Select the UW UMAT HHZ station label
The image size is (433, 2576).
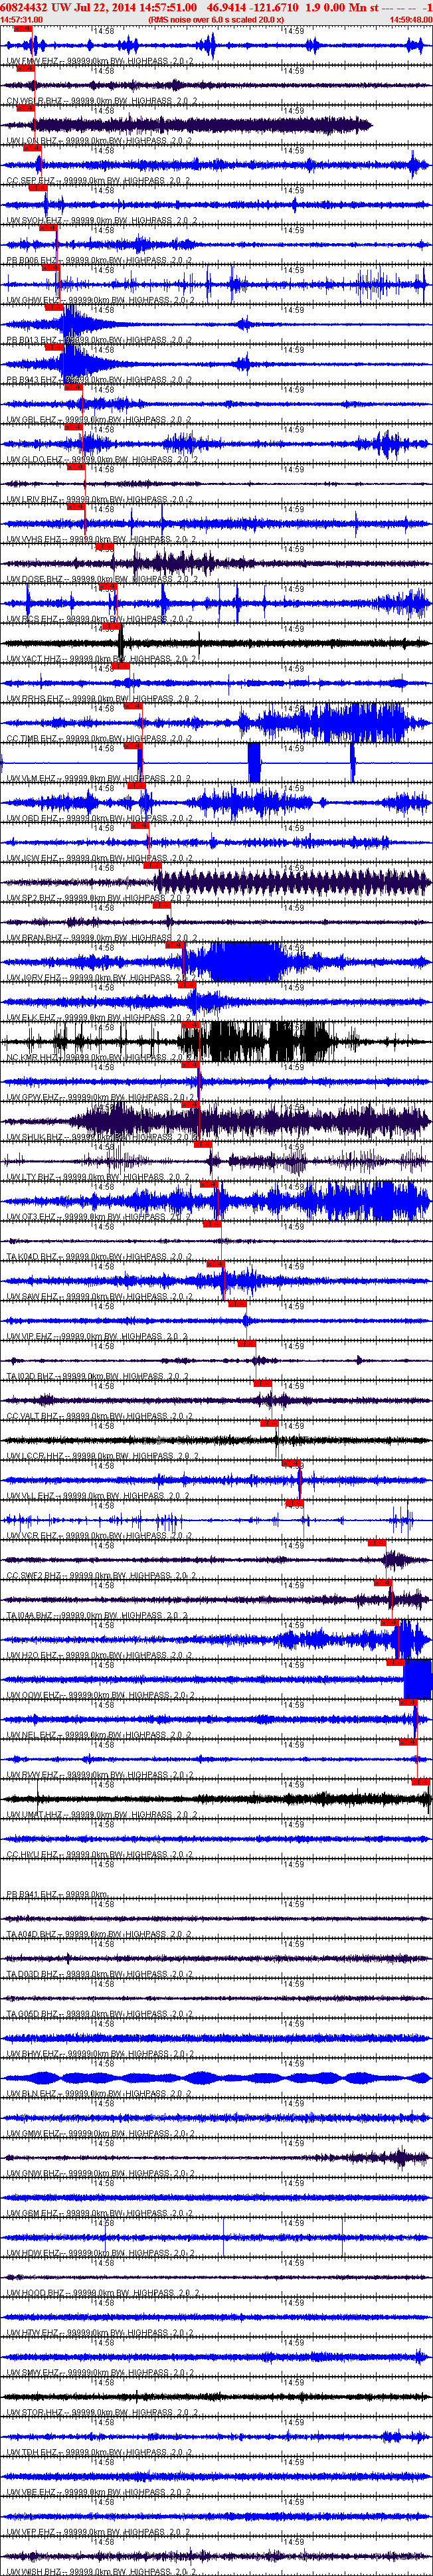[x=101, y=1815]
